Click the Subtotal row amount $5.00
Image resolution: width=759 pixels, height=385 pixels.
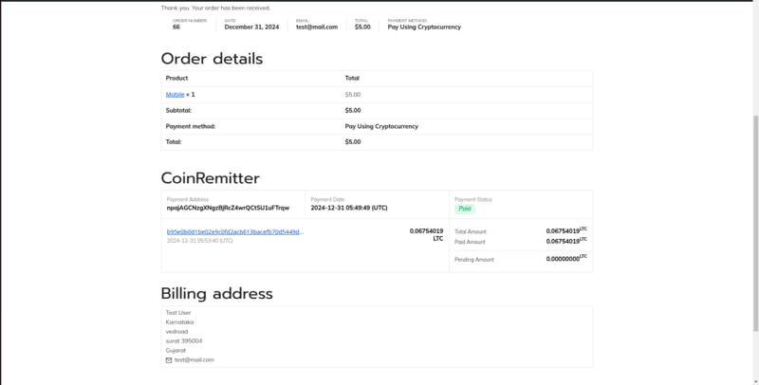353,110
